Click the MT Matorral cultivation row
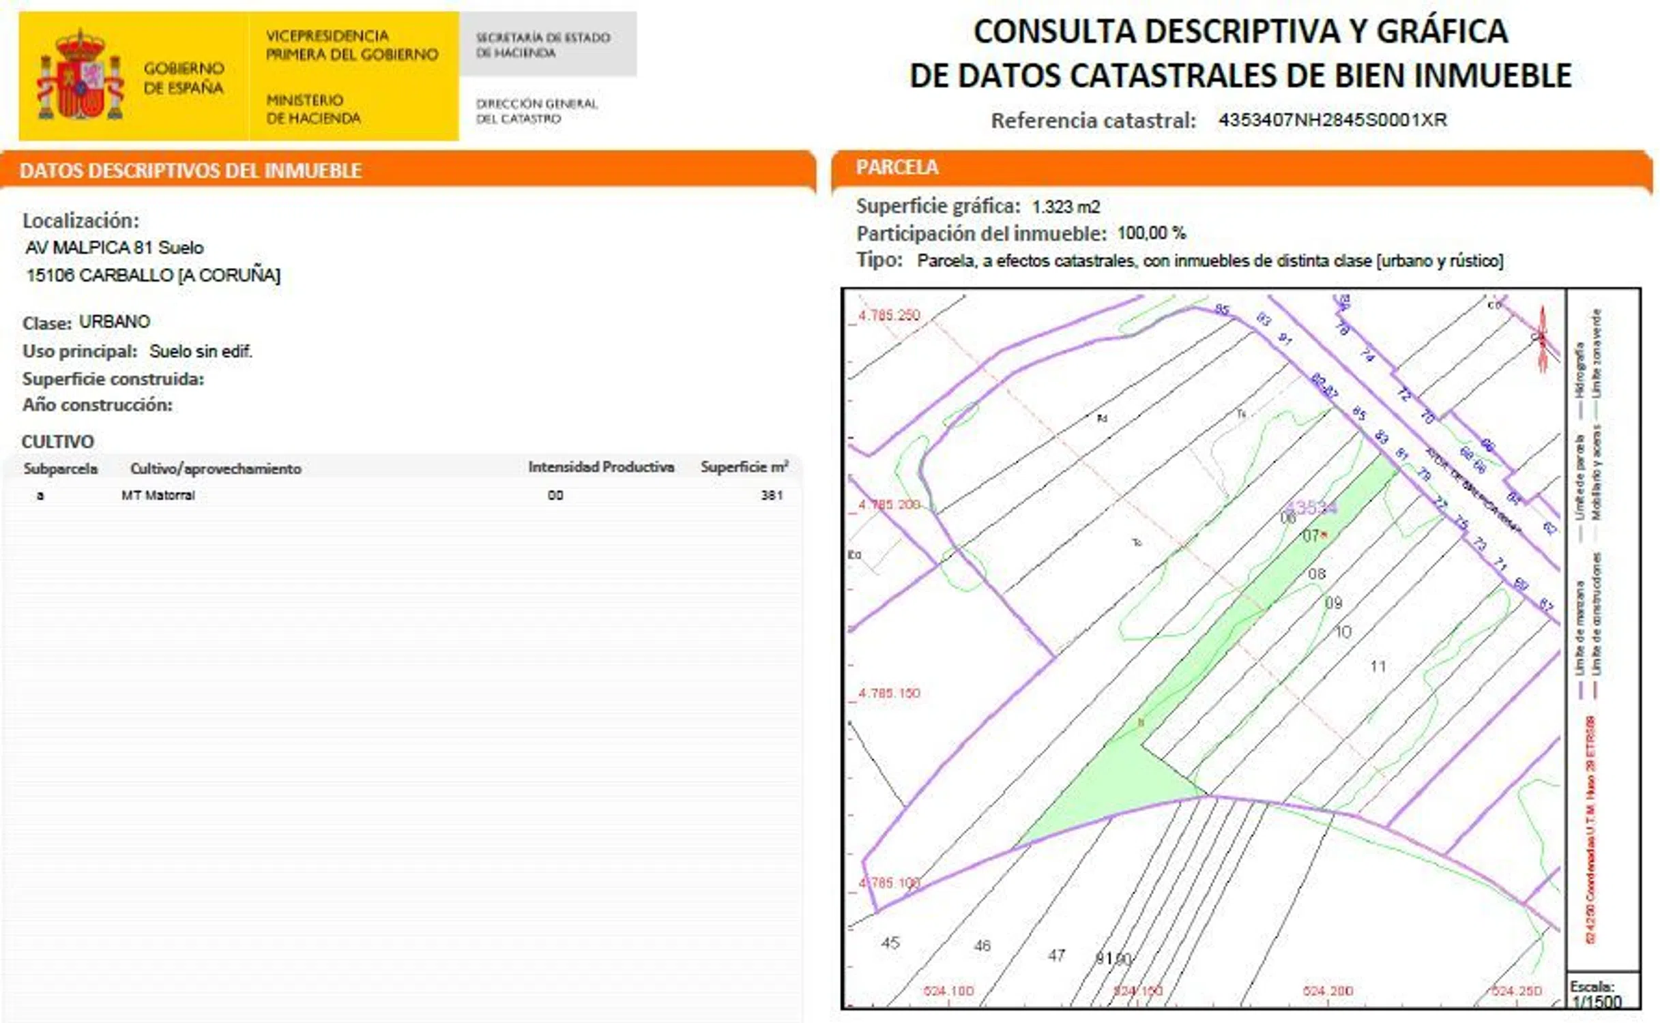The height and width of the screenshot is (1023, 1660). pyautogui.click(x=158, y=495)
